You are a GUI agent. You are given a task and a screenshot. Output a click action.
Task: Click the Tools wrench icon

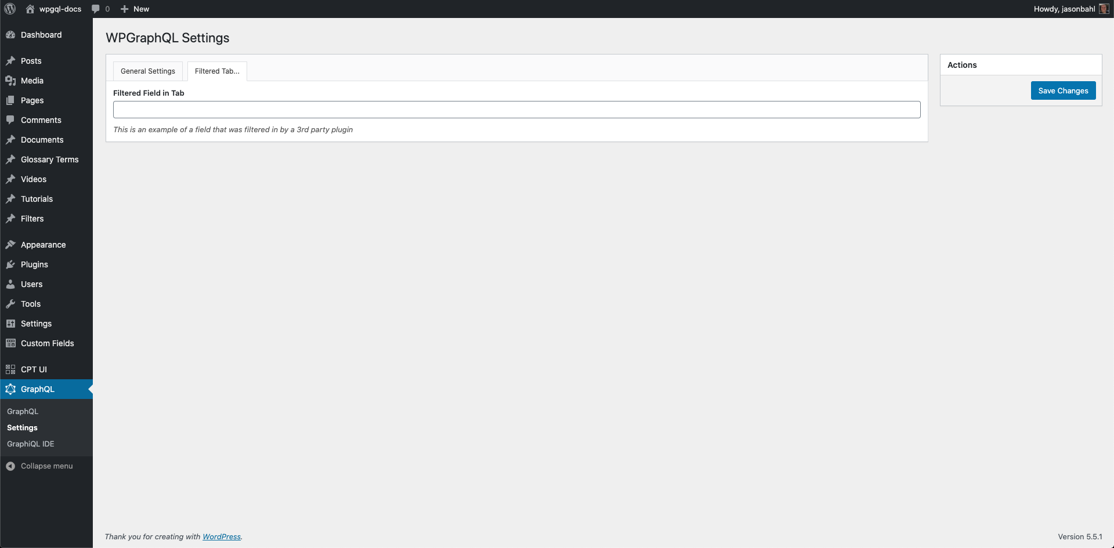coord(10,304)
